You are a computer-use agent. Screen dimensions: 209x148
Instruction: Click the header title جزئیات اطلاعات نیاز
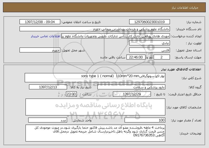pos(185,8)
